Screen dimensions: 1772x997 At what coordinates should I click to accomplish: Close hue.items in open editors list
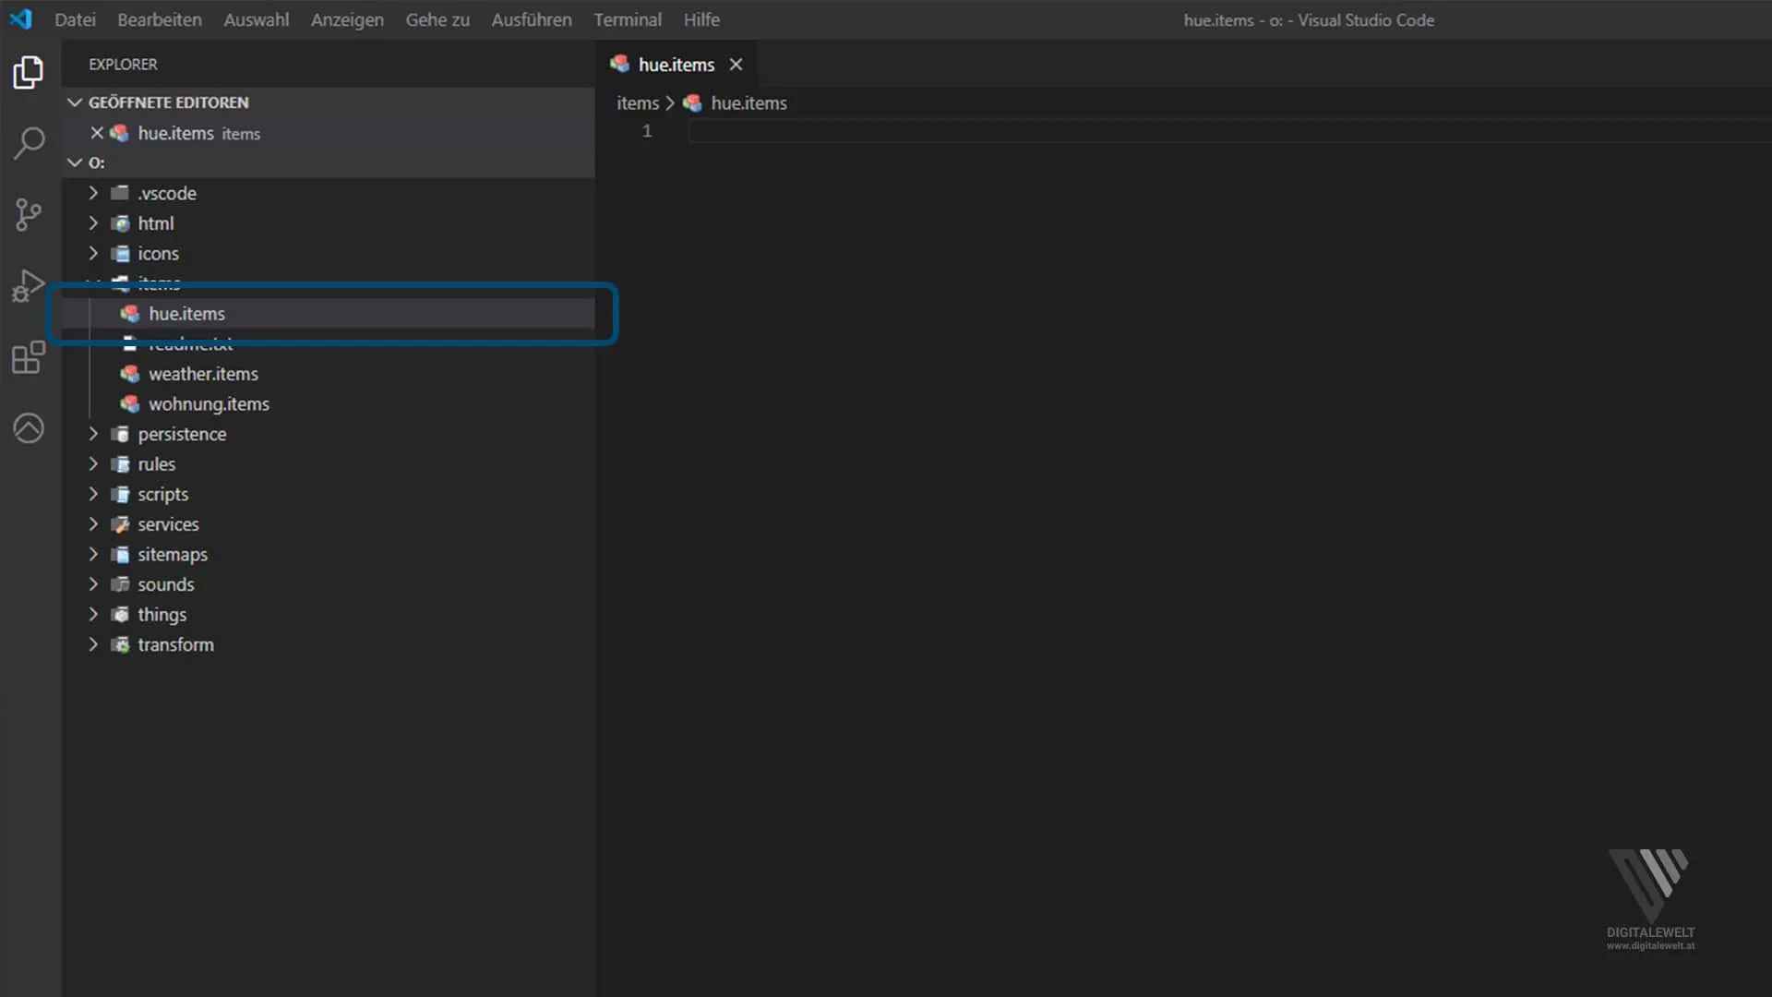click(x=97, y=133)
